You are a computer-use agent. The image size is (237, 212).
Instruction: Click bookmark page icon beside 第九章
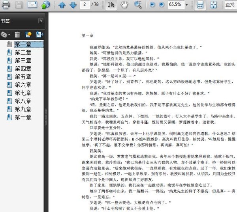tap(9, 109)
